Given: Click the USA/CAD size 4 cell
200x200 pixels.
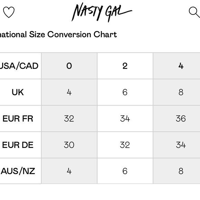Looking at the screenshot, I should [177, 66].
